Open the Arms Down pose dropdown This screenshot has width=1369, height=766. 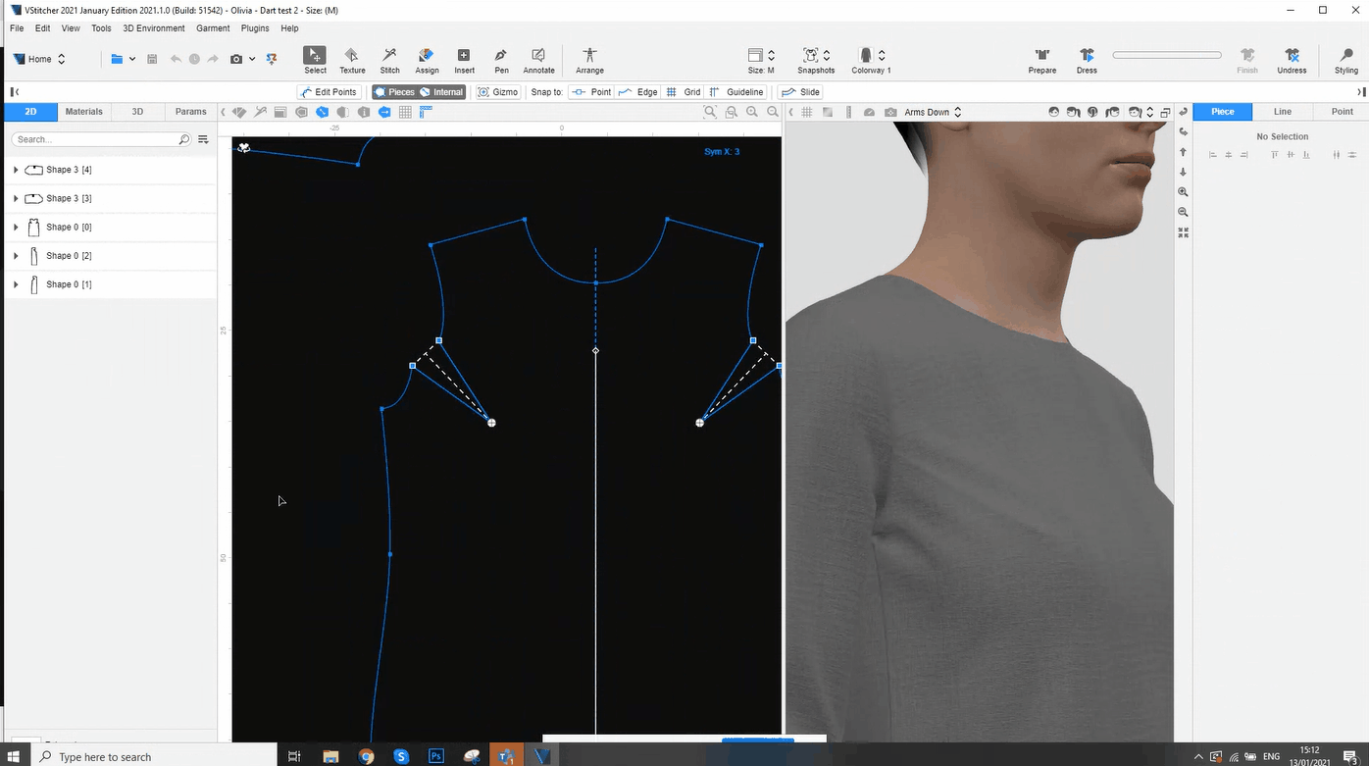click(933, 112)
